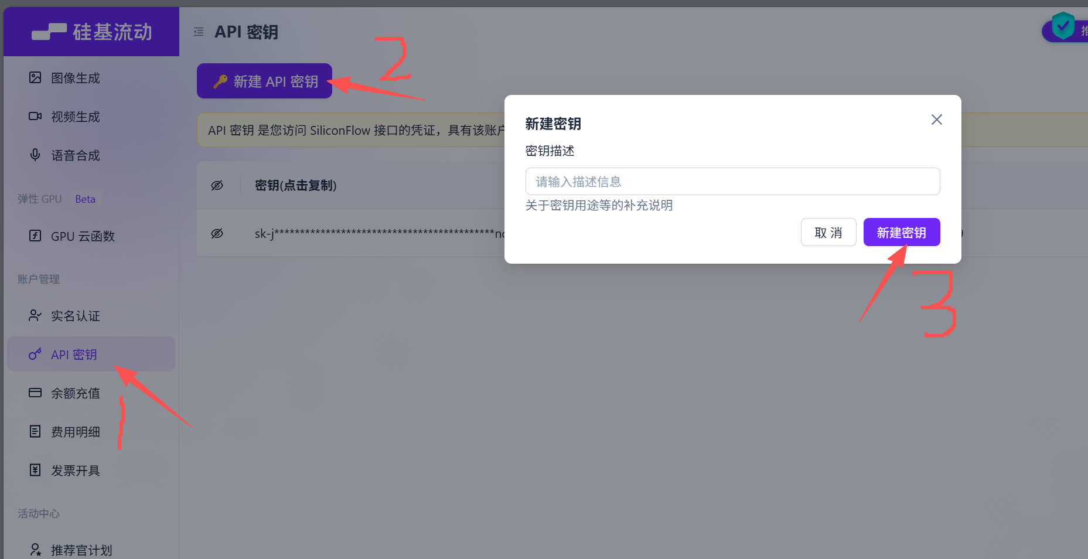Screen dimensions: 1088x559
Task: Click the 费用明细 document icon
Action: point(35,431)
